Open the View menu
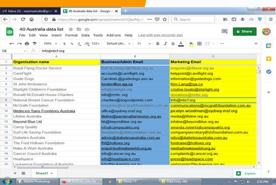Viewport: 276px width, 185px height. [44, 35]
